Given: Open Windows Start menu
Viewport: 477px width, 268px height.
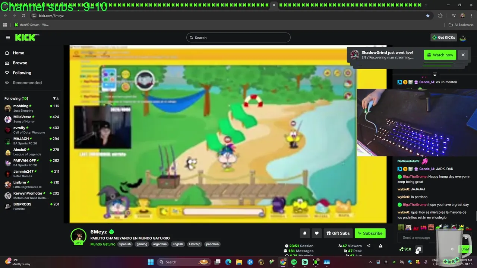Looking at the screenshot, I should click(x=151, y=262).
